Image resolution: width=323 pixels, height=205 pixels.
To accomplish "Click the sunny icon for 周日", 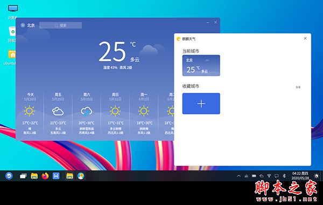I will click(x=115, y=111).
